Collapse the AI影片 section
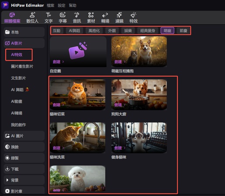The image size is (225, 196). click(24, 43)
